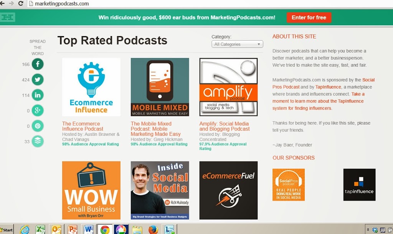Click the Social Pros podcast sponsor logo
The image size is (393, 234).
coord(289,185)
